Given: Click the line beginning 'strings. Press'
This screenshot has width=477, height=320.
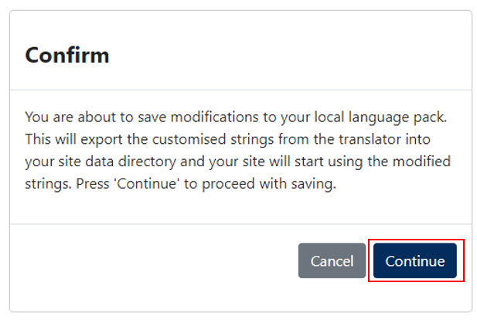Looking at the screenshot, I should (x=180, y=184).
